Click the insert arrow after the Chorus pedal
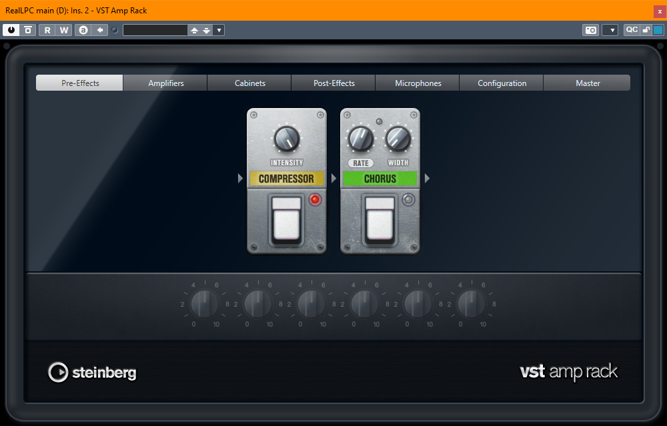This screenshot has height=426, width=667. 427,178
